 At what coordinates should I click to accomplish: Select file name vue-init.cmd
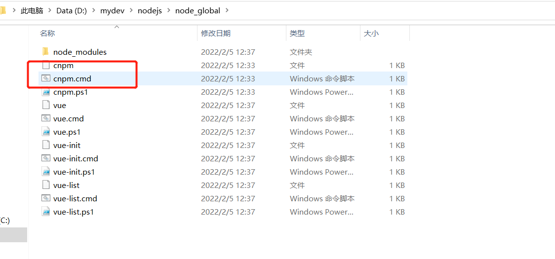coord(76,158)
